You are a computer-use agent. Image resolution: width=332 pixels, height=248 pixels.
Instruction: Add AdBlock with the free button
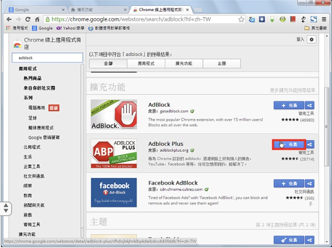(289, 105)
